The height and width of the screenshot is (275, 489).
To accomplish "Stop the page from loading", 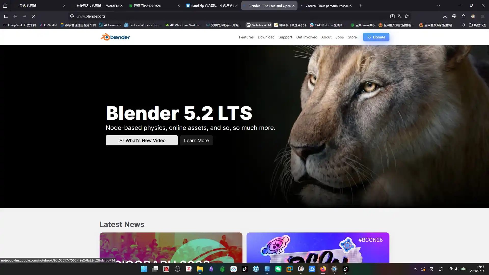I will point(34,16).
